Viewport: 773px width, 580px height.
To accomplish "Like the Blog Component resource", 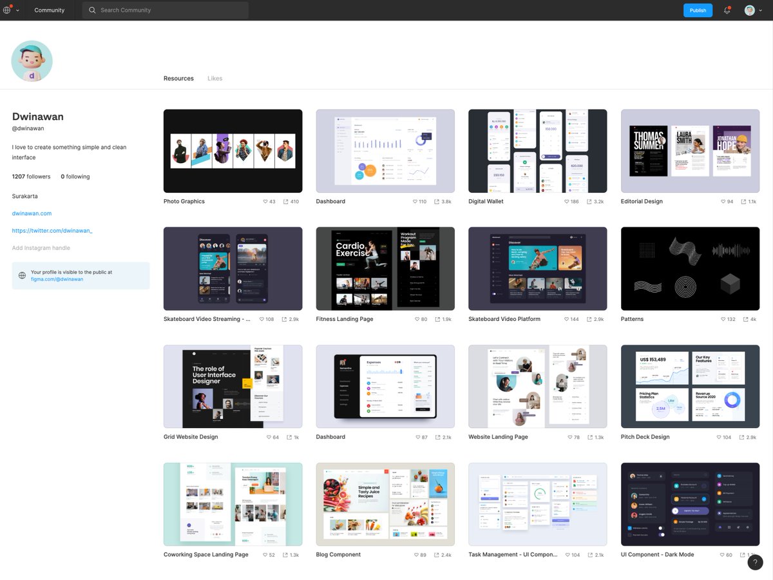I will pyautogui.click(x=415, y=555).
